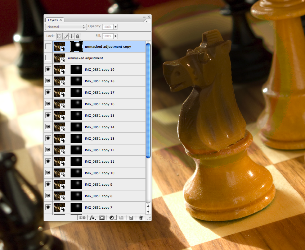The image size is (305, 250).
Task: Open the layer style fx menu
Action: point(92,218)
